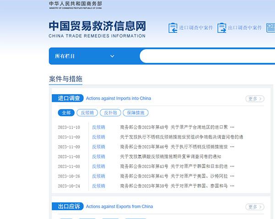275x219 pixels.
Task: Open announcement 2023年第48号 about Taiwan imports
Action: point(177,127)
